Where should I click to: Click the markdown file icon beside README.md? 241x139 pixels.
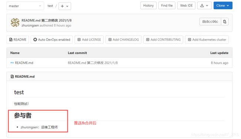[12, 63]
